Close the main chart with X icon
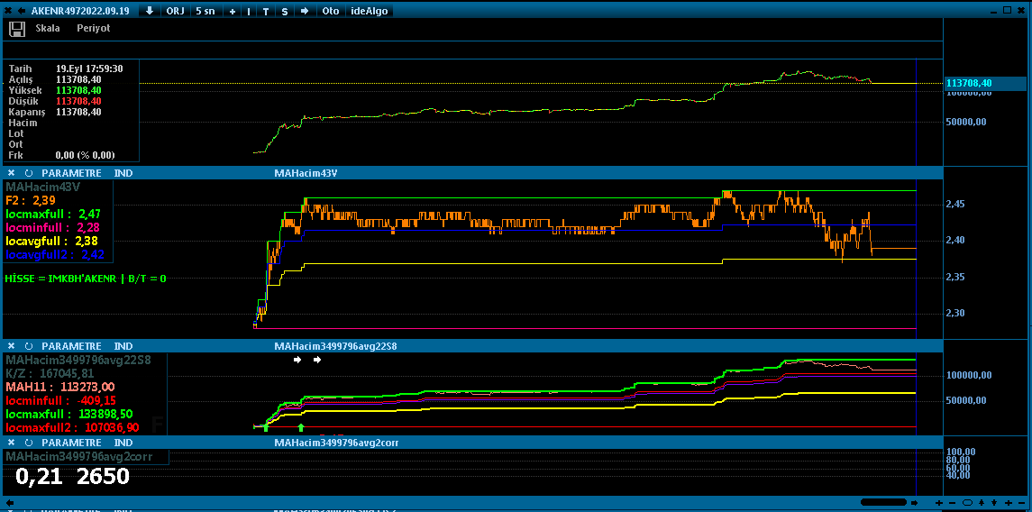The height and width of the screenshot is (512, 1032). click(8, 11)
